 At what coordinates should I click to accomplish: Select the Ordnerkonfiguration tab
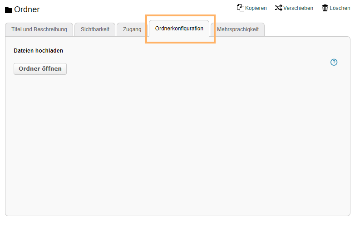(x=179, y=29)
